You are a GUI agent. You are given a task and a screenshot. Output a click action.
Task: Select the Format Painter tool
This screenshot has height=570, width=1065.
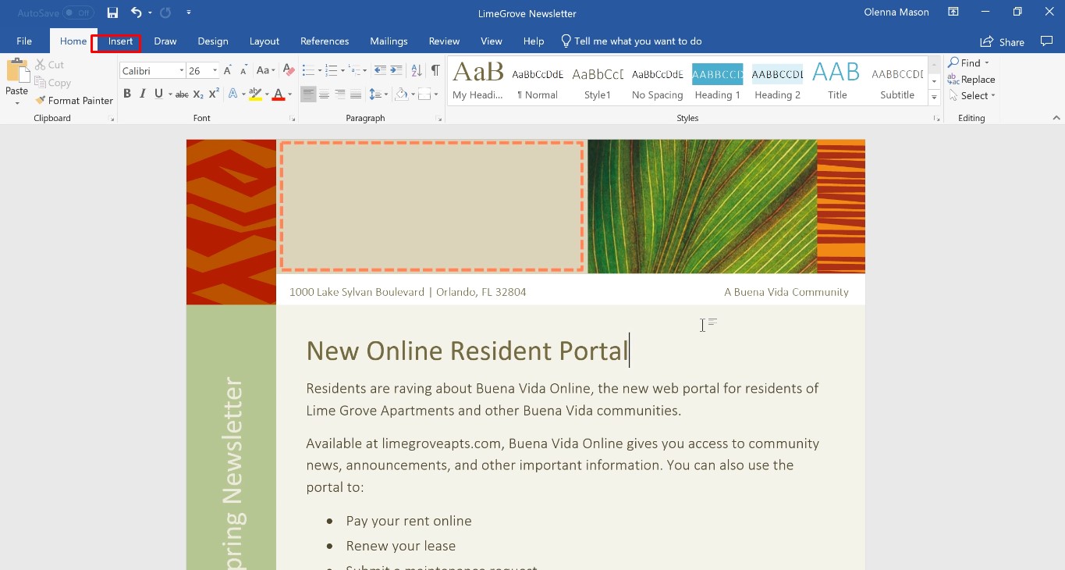73,100
